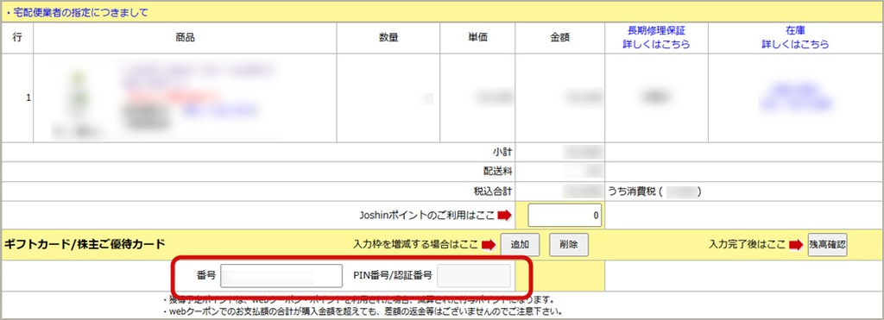Screen dimensions: 884x320
Task: Click the 削除 button
Action: (x=569, y=244)
